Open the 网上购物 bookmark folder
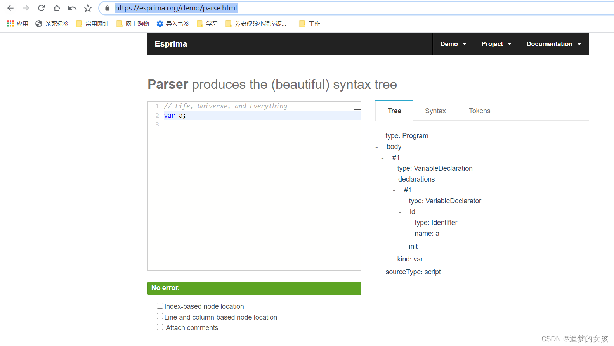 click(133, 24)
